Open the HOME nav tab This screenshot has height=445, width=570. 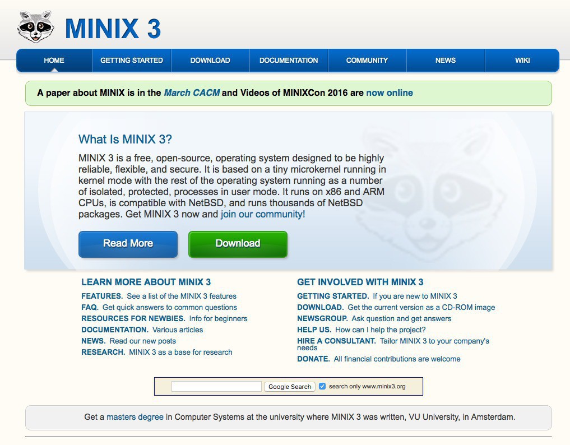pos(54,61)
